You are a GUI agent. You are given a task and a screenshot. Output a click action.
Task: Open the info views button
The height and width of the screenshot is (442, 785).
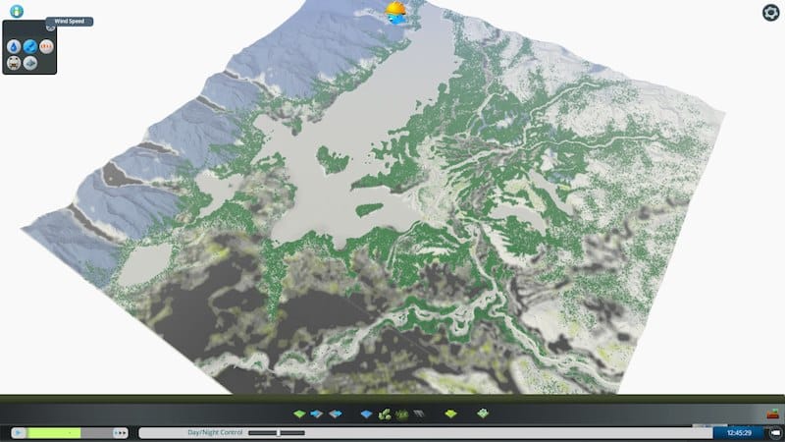click(x=16, y=11)
